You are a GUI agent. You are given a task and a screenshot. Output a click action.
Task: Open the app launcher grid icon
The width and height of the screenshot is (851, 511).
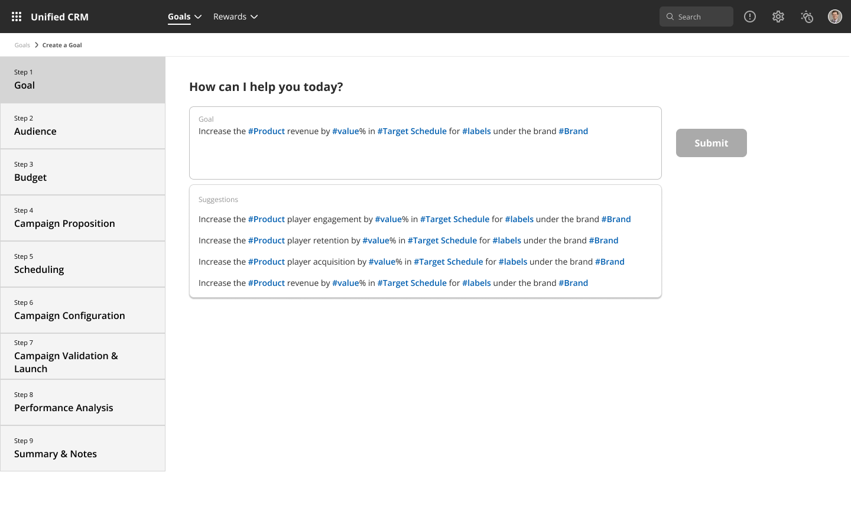[x=17, y=17]
